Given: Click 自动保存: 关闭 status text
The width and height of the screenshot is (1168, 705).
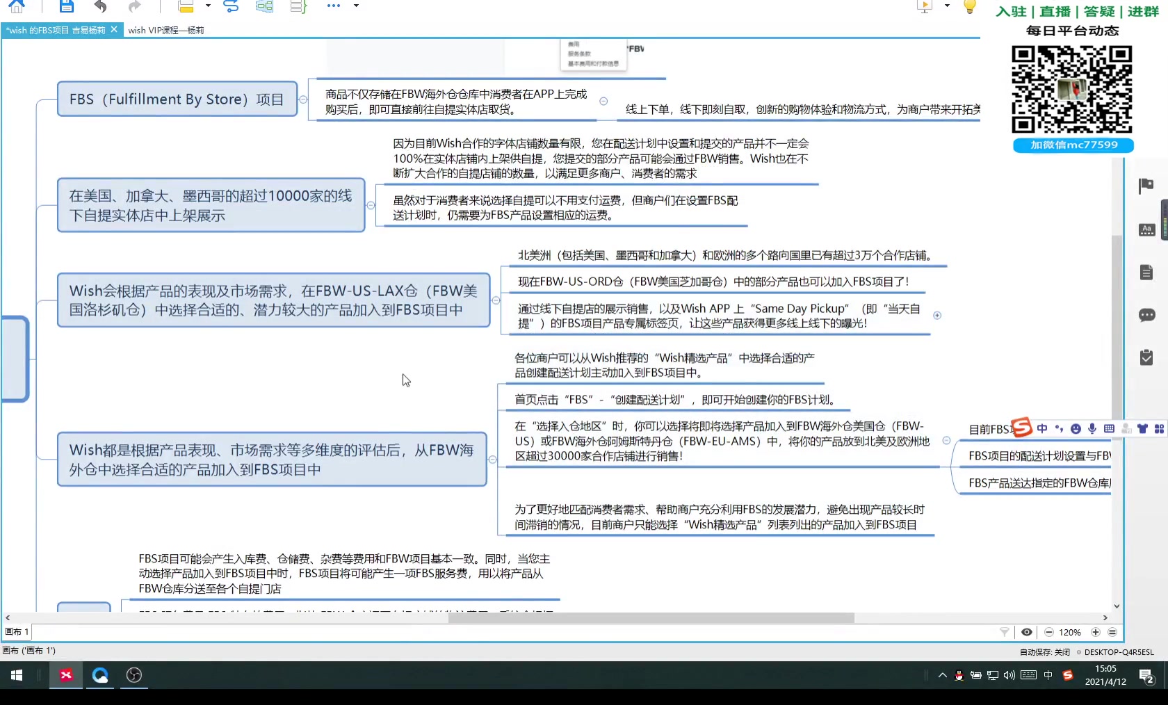Looking at the screenshot, I should coord(1044,652).
